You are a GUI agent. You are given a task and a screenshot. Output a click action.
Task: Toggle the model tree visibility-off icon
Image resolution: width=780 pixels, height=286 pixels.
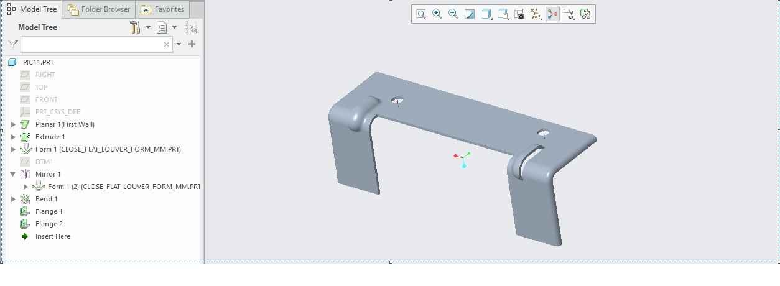(191, 27)
